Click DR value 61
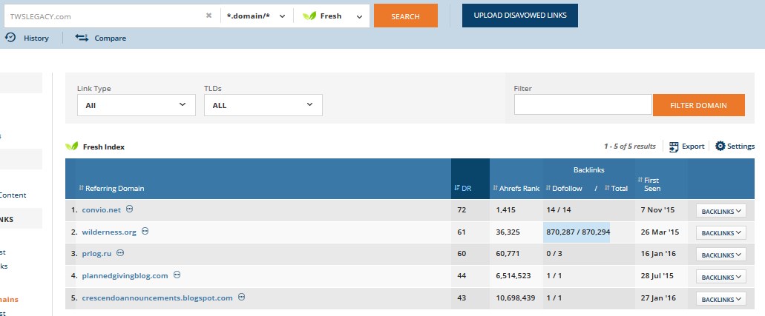 tap(462, 232)
